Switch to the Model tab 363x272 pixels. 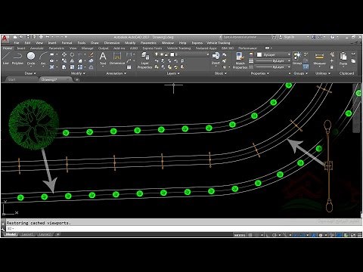click(x=11, y=234)
